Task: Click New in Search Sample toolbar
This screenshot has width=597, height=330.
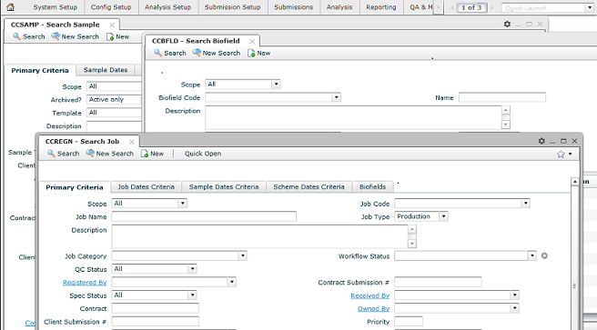Action: tap(117, 36)
